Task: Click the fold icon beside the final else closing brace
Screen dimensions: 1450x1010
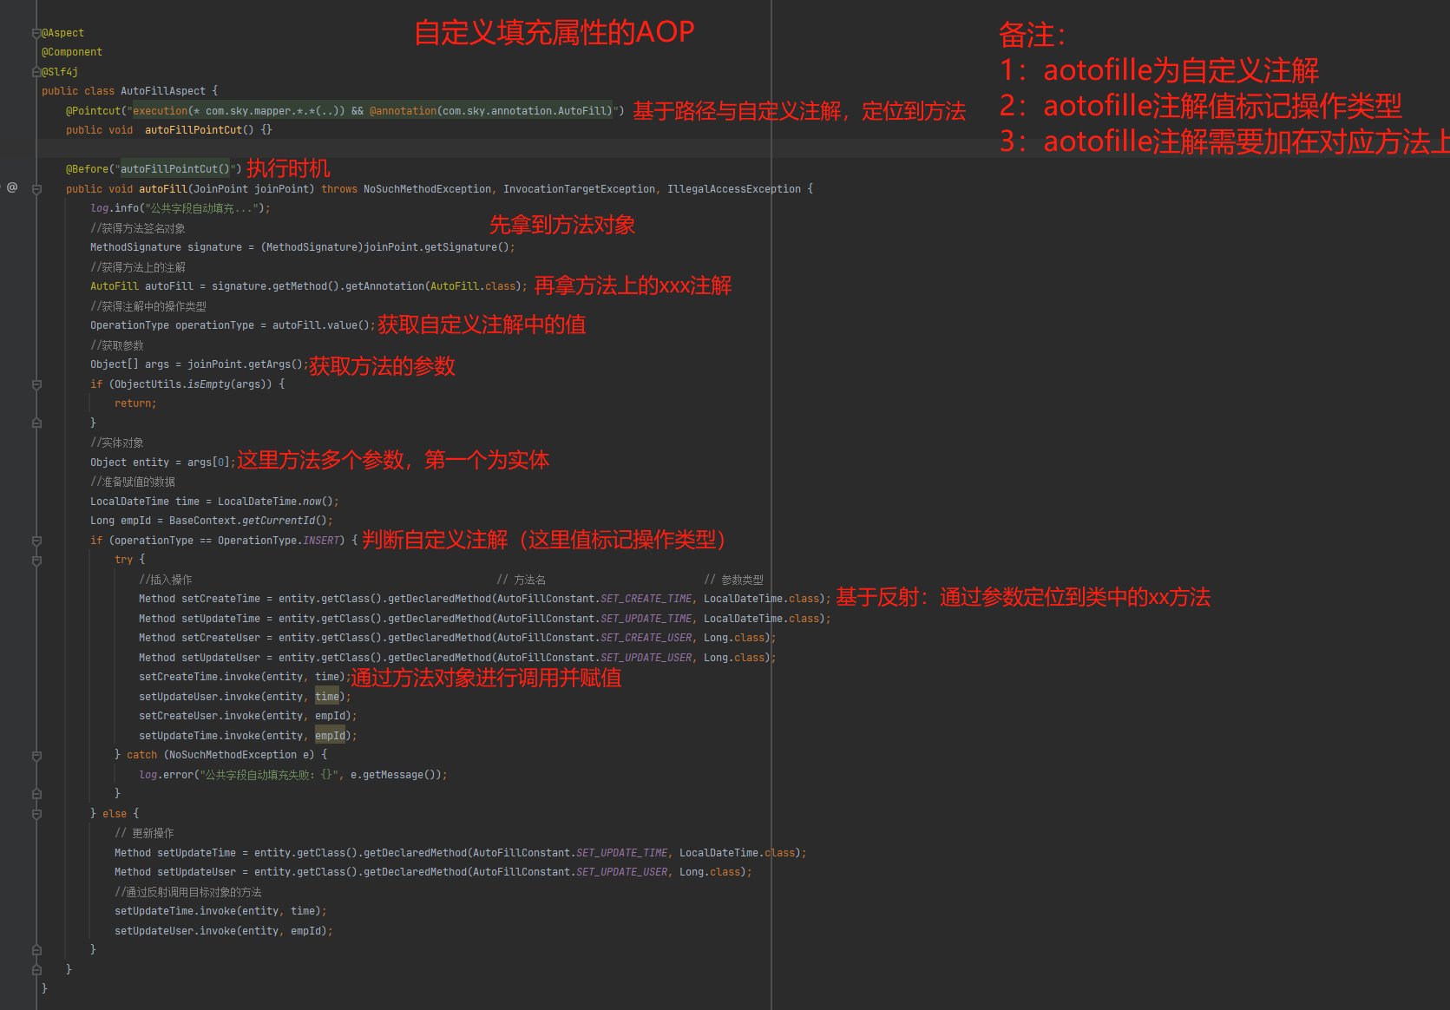Action: tap(36, 948)
